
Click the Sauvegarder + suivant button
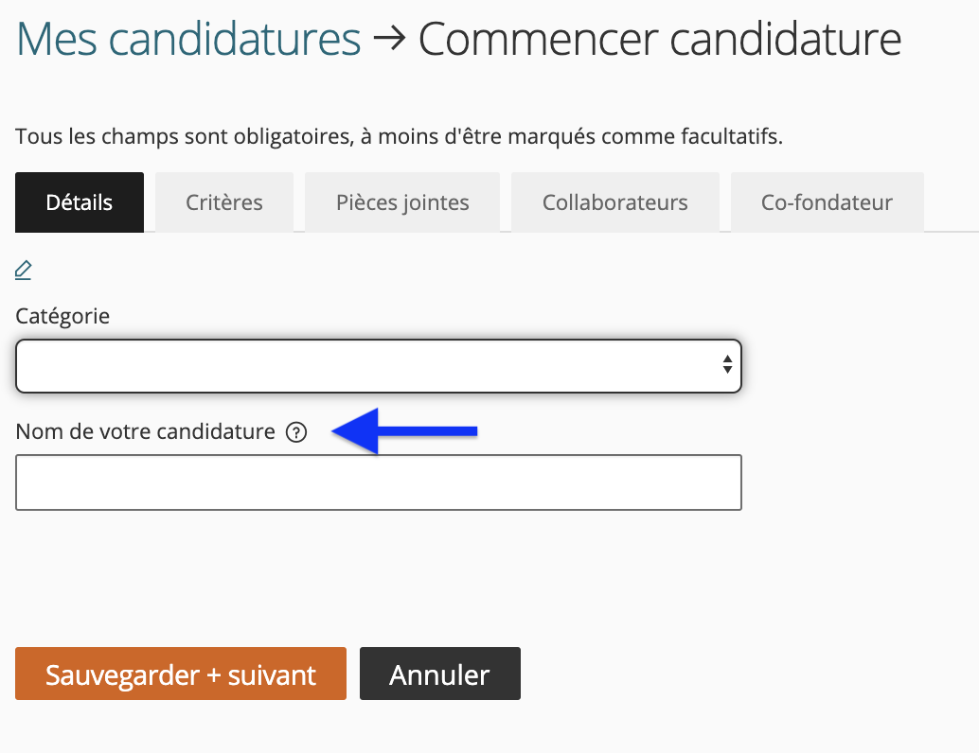point(181,674)
